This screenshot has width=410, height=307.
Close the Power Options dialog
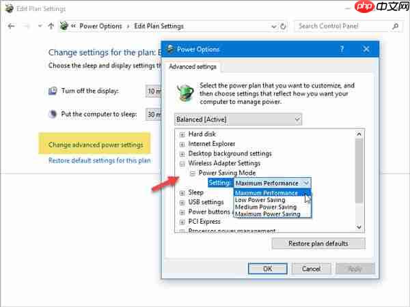point(366,49)
